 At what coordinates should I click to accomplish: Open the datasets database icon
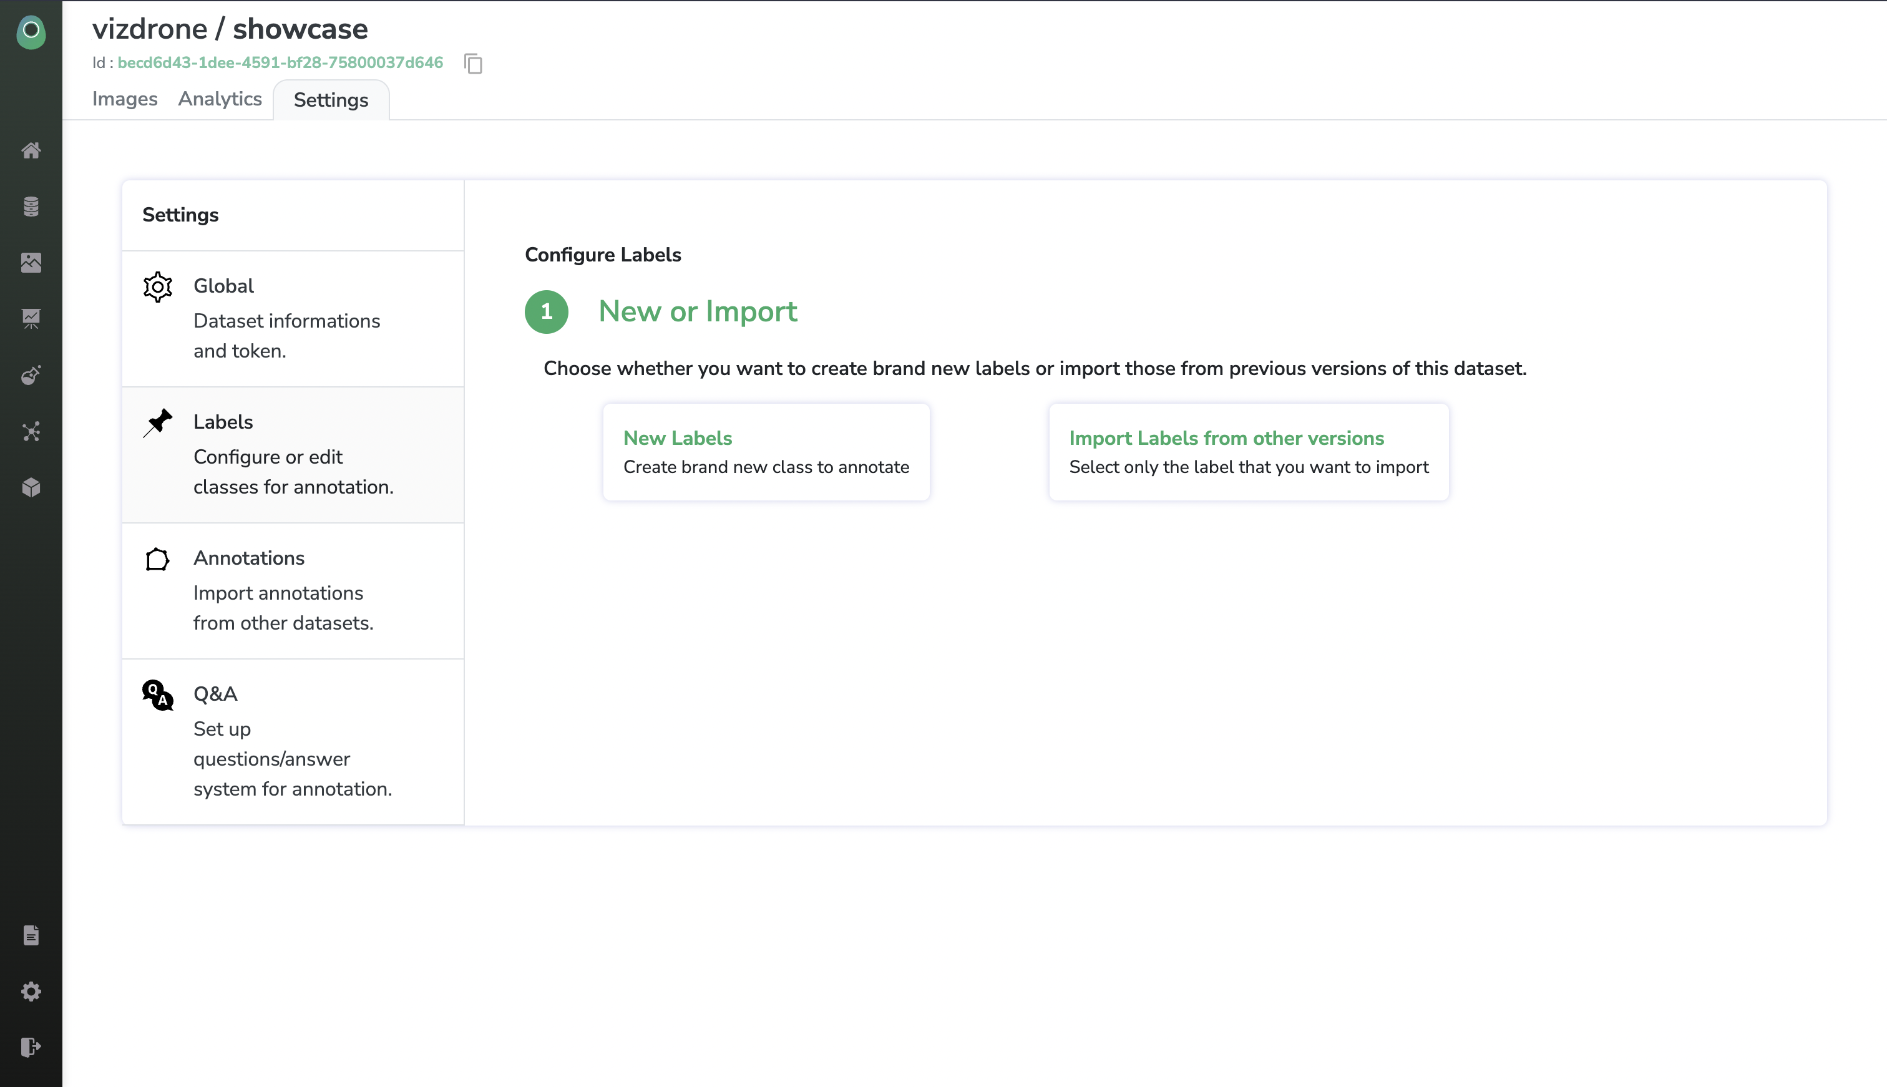pyautogui.click(x=31, y=206)
